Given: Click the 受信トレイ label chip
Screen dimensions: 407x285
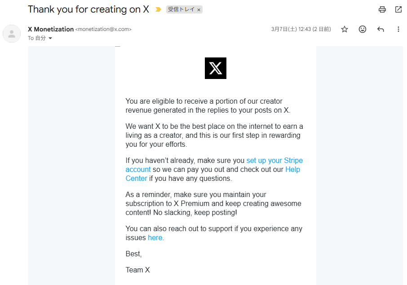Looking at the screenshot, I should pos(181,9).
